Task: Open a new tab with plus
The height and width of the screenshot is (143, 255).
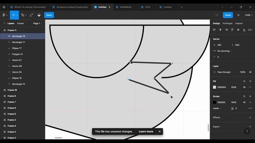Action: tap(182, 7)
